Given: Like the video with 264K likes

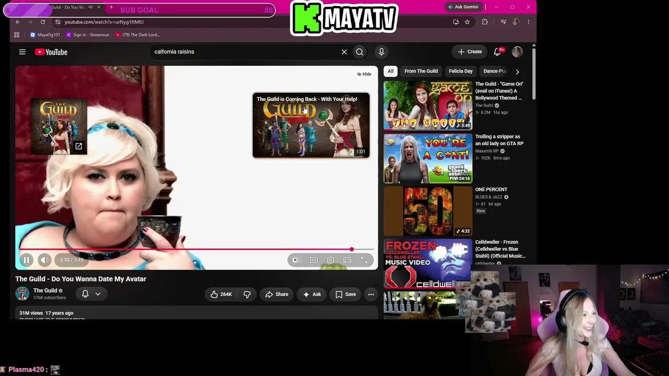Looking at the screenshot, I should [x=221, y=294].
